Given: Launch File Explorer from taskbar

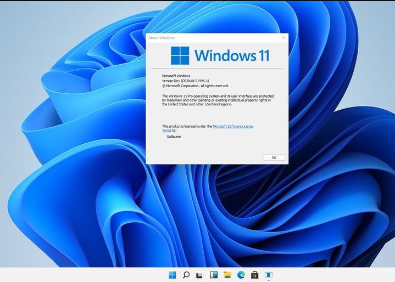Looking at the screenshot, I should (227, 275).
